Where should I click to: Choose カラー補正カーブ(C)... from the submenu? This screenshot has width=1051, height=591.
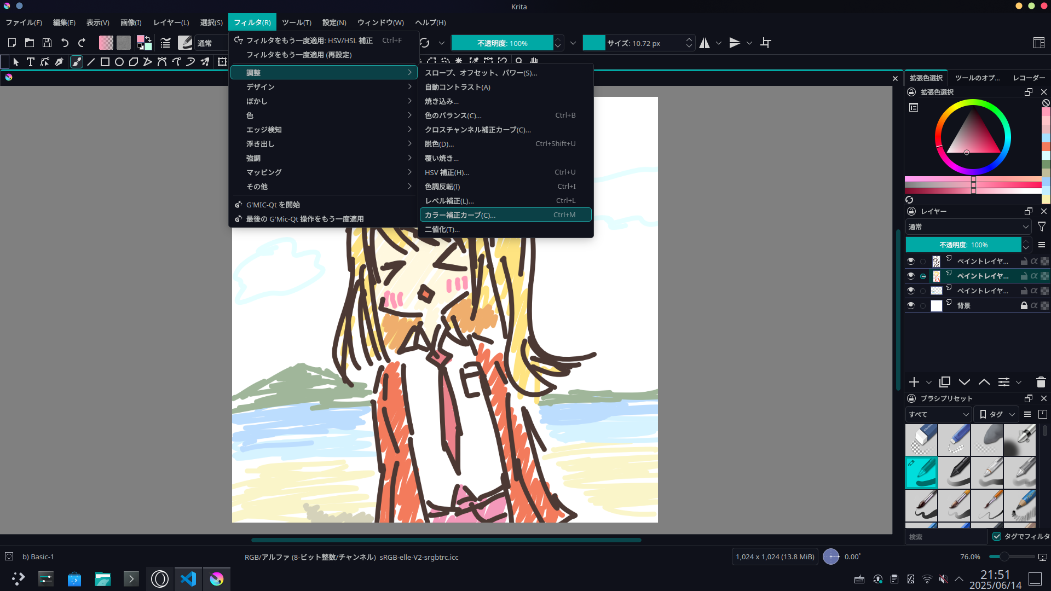pos(505,215)
